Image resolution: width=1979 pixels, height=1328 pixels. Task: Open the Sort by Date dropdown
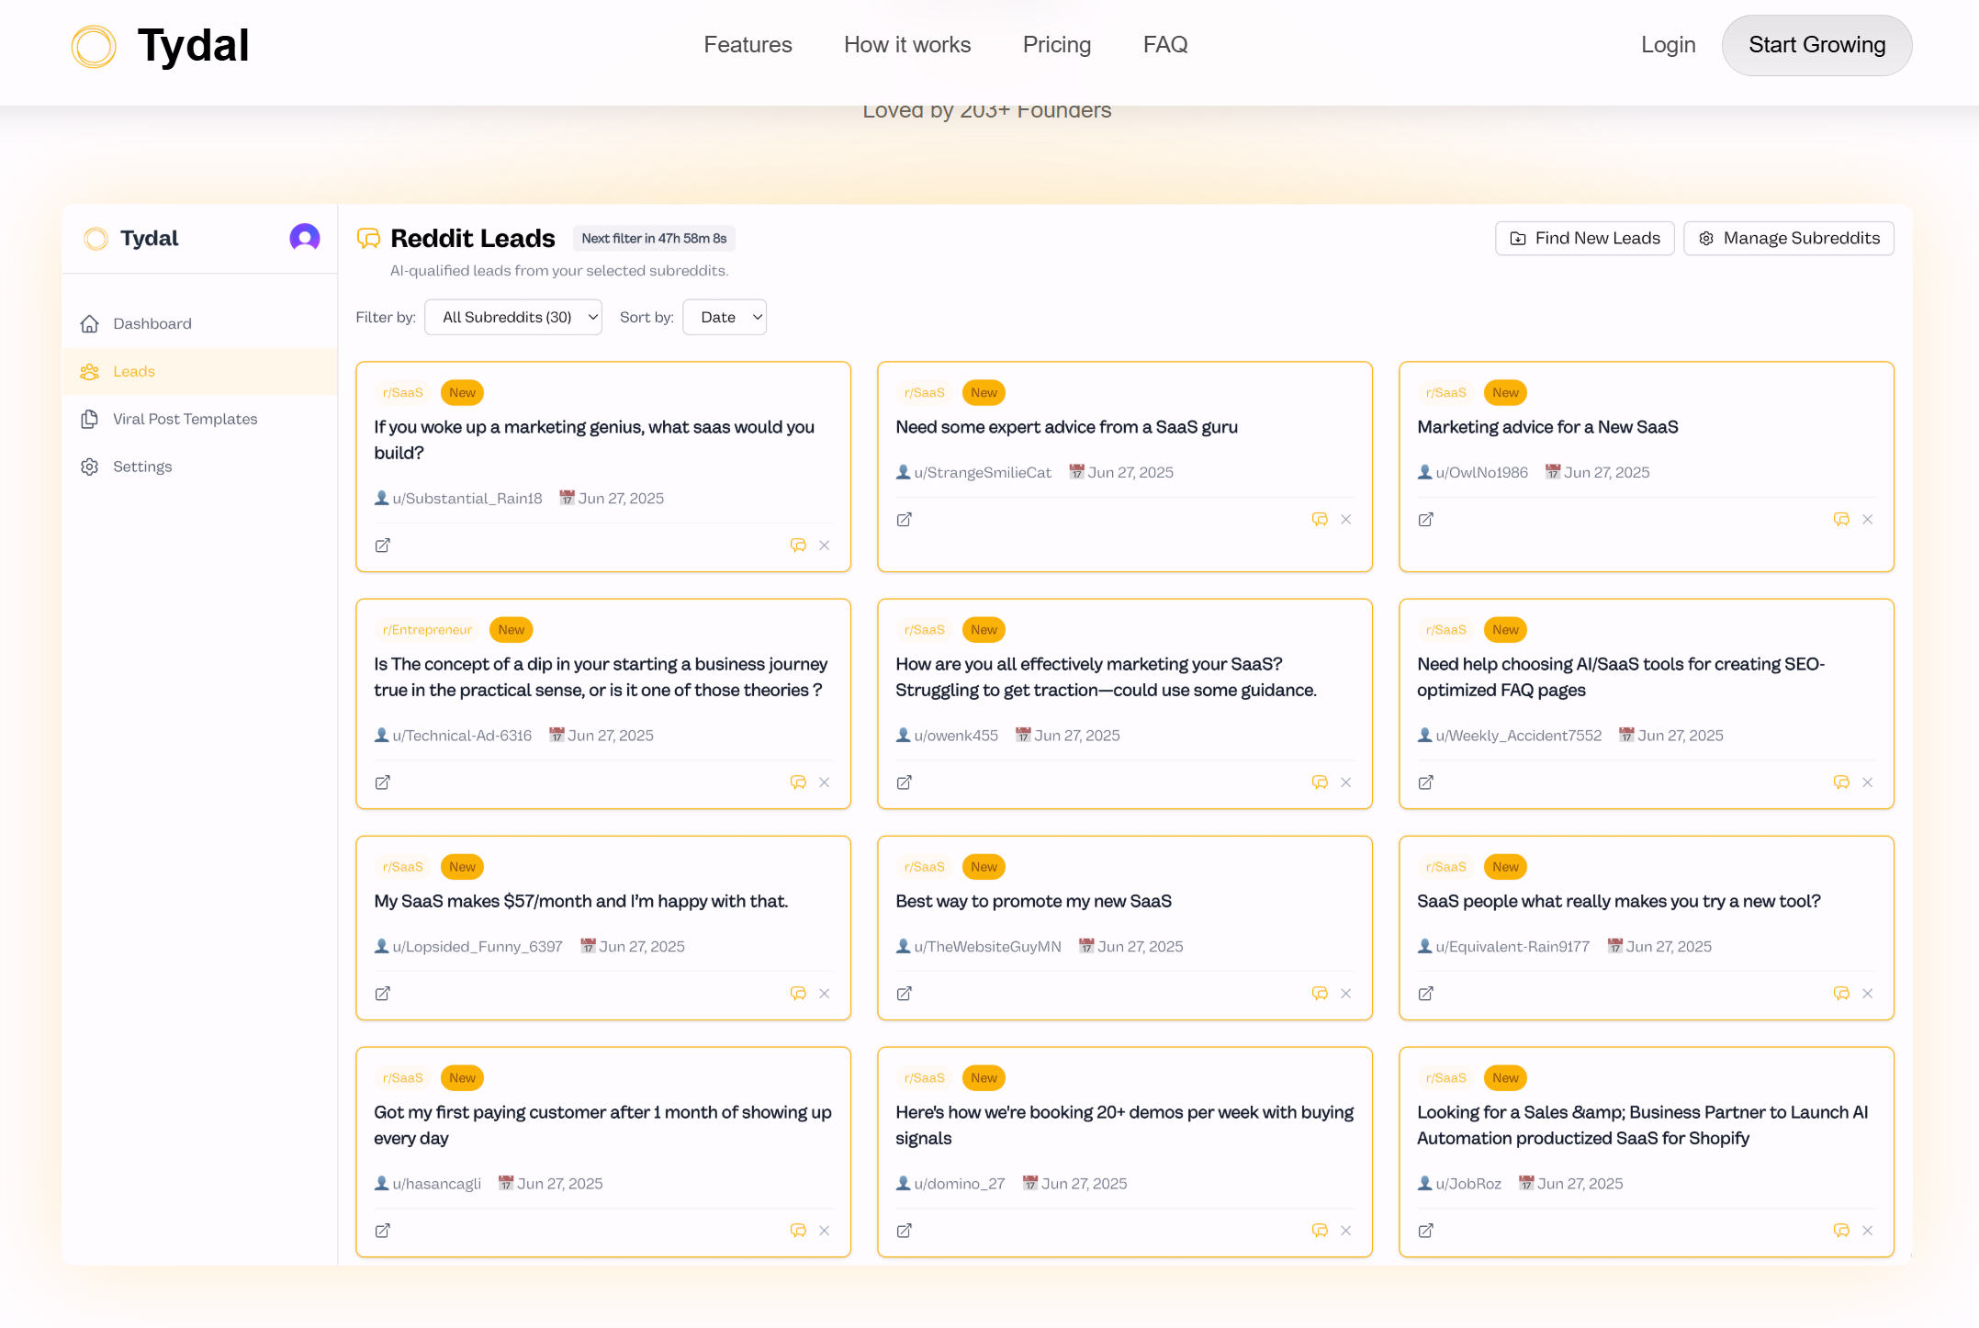pyautogui.click(x=725, y=317)
